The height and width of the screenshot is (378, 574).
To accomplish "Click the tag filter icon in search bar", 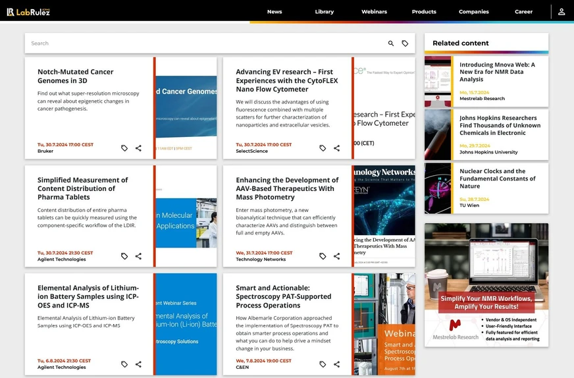I will (405, 43).
